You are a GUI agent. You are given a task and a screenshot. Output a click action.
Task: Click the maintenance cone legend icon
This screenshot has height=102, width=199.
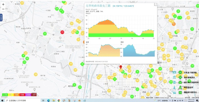click(174, 87)
